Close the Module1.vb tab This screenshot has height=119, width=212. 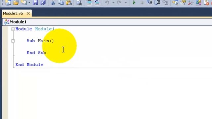pos(28,14)
